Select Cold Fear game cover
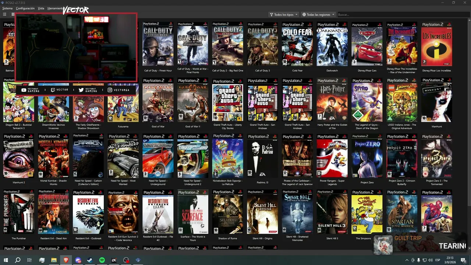471x265 pixels. pos(297,44)
